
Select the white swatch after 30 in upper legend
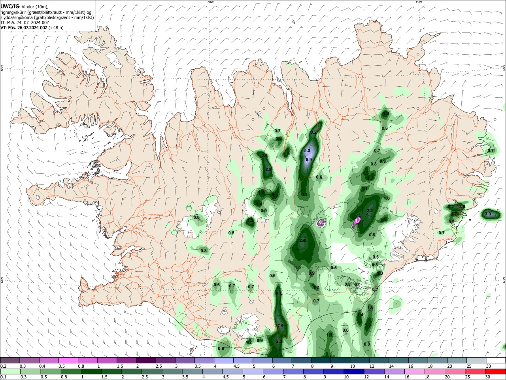[x=496, y=360]
